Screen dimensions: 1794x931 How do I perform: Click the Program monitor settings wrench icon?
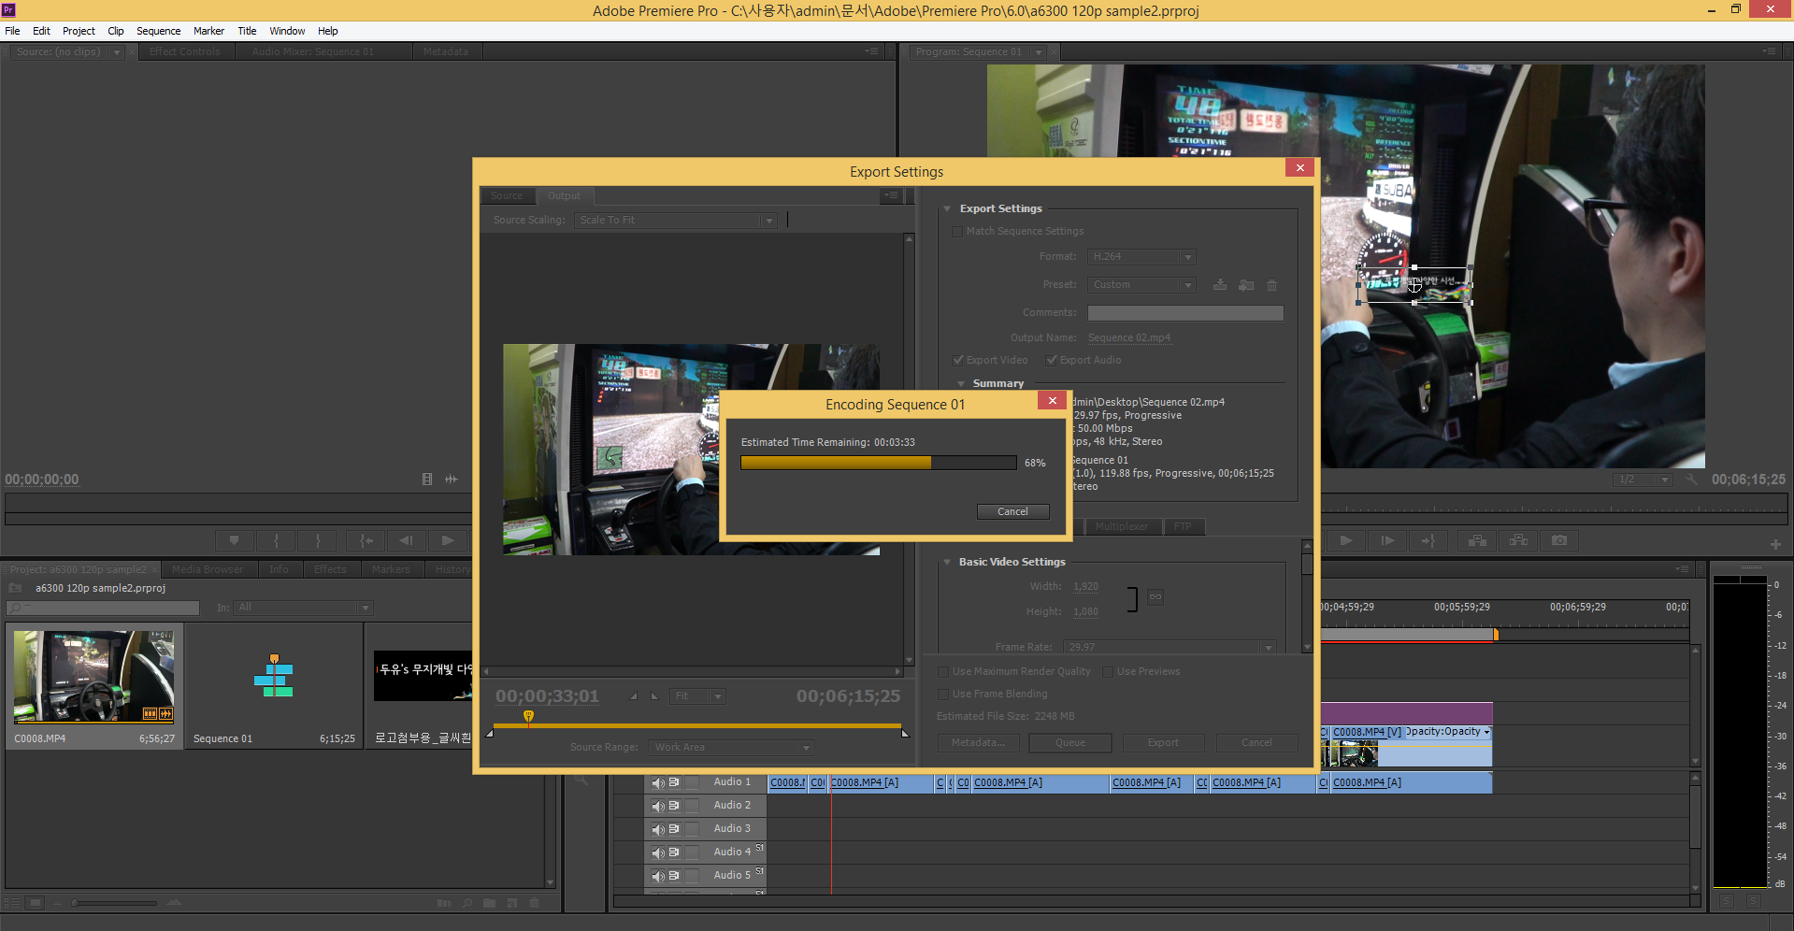tap(1690, 480)
